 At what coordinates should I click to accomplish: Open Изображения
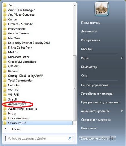(90, 40)
